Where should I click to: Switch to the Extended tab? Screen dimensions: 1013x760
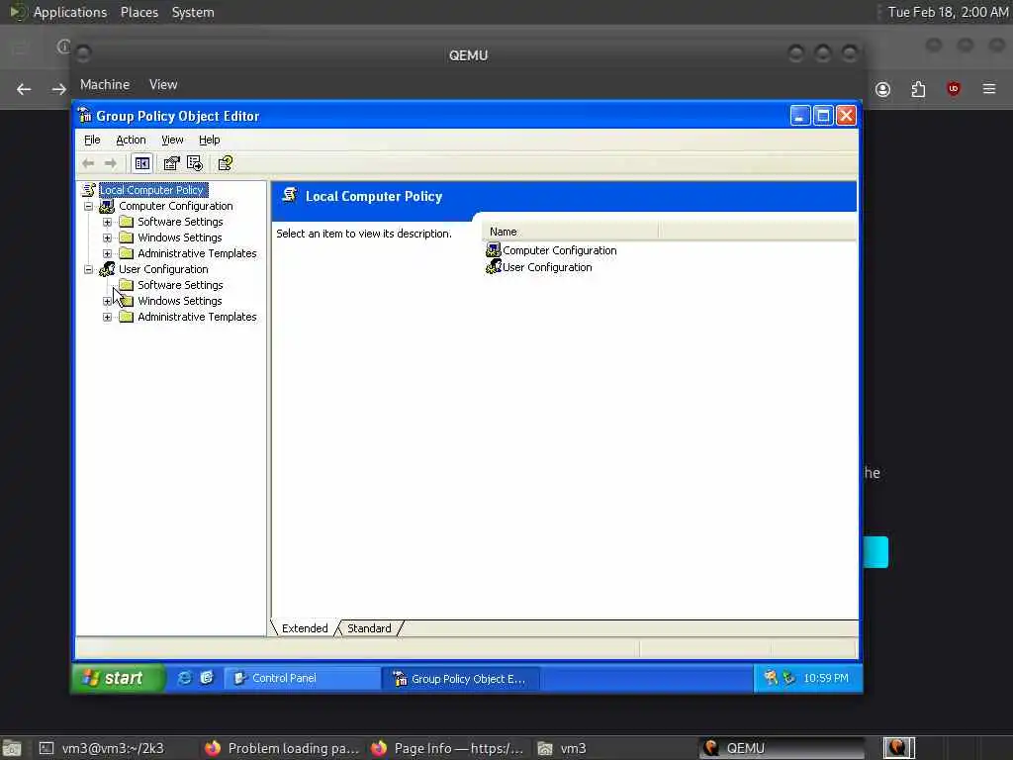point(305,628)
